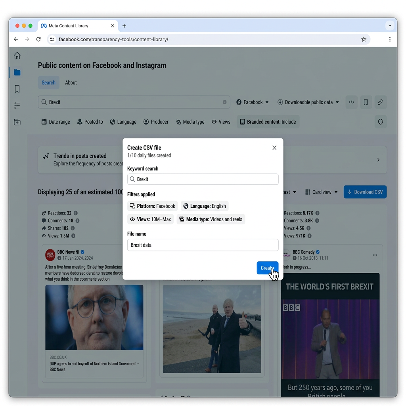The height and width of the screenshot is (406, 406).
Task: Open the Date range filter
Action: (56, 122)
